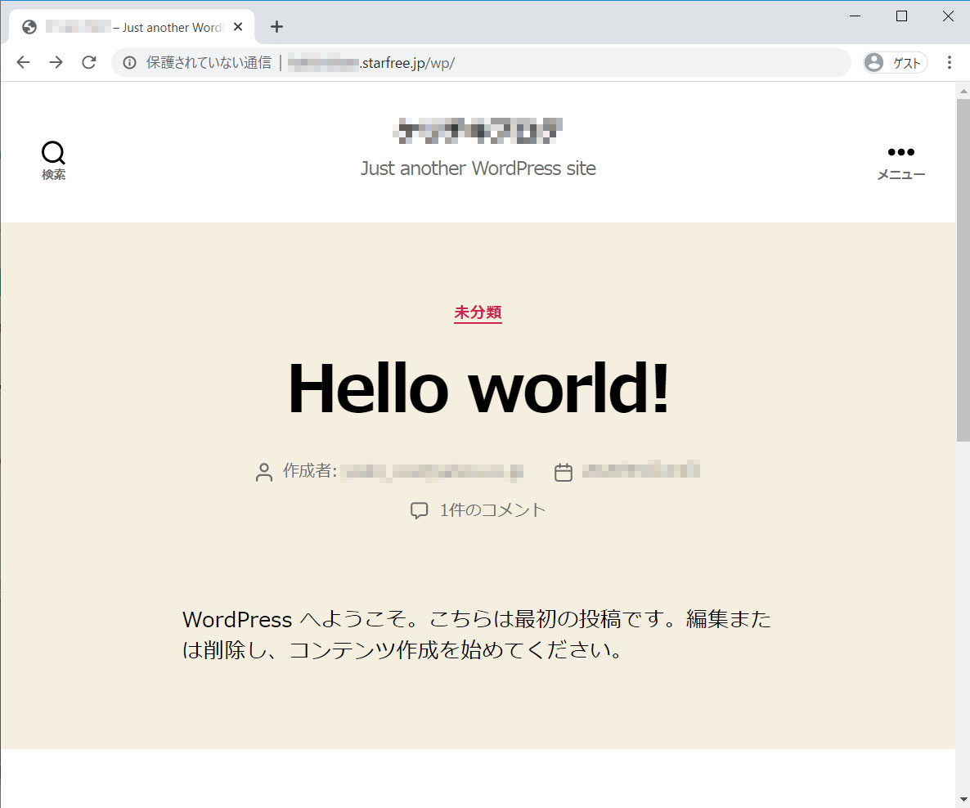Click the globe favicon on the tab
Viewport: 970px width, 808px height.
point(29,27)
